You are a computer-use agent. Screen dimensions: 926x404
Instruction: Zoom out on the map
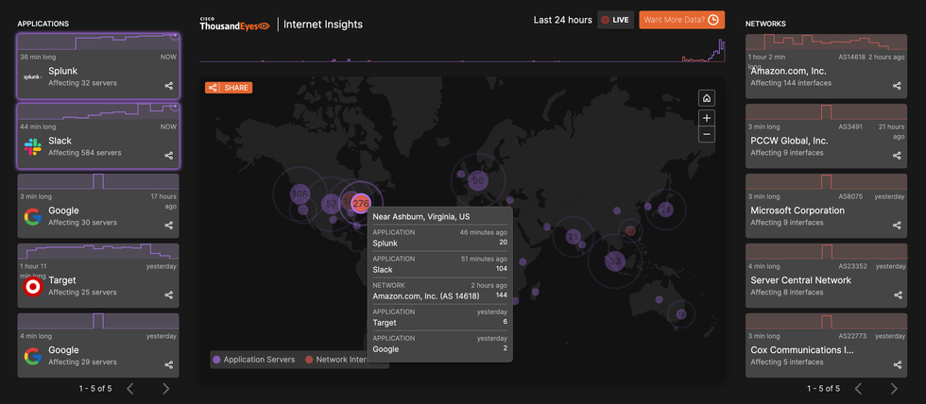[x=707, y=135]
